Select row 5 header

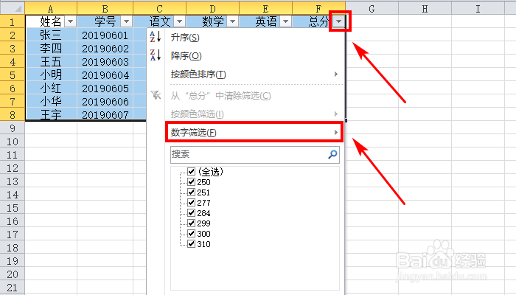pyautogui.click(x=13, y=74)
